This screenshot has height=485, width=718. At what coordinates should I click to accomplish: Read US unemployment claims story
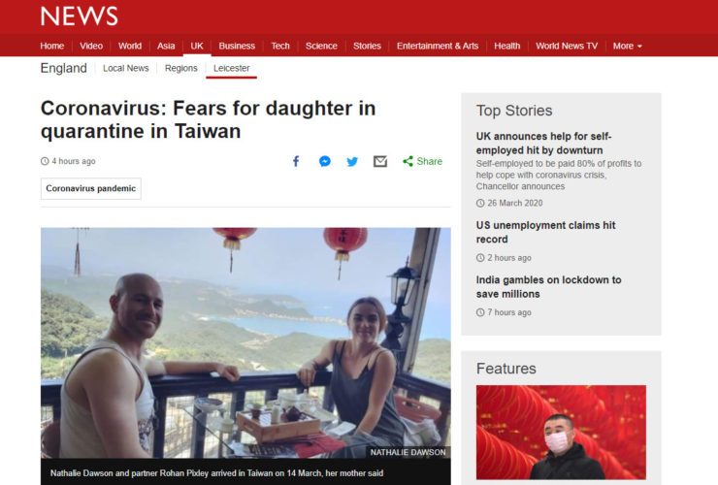tap(545, 232)
